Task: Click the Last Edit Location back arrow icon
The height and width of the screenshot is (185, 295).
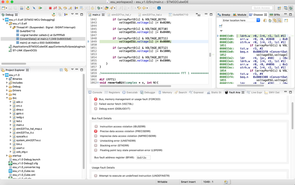Action: (x=139, y=8)
